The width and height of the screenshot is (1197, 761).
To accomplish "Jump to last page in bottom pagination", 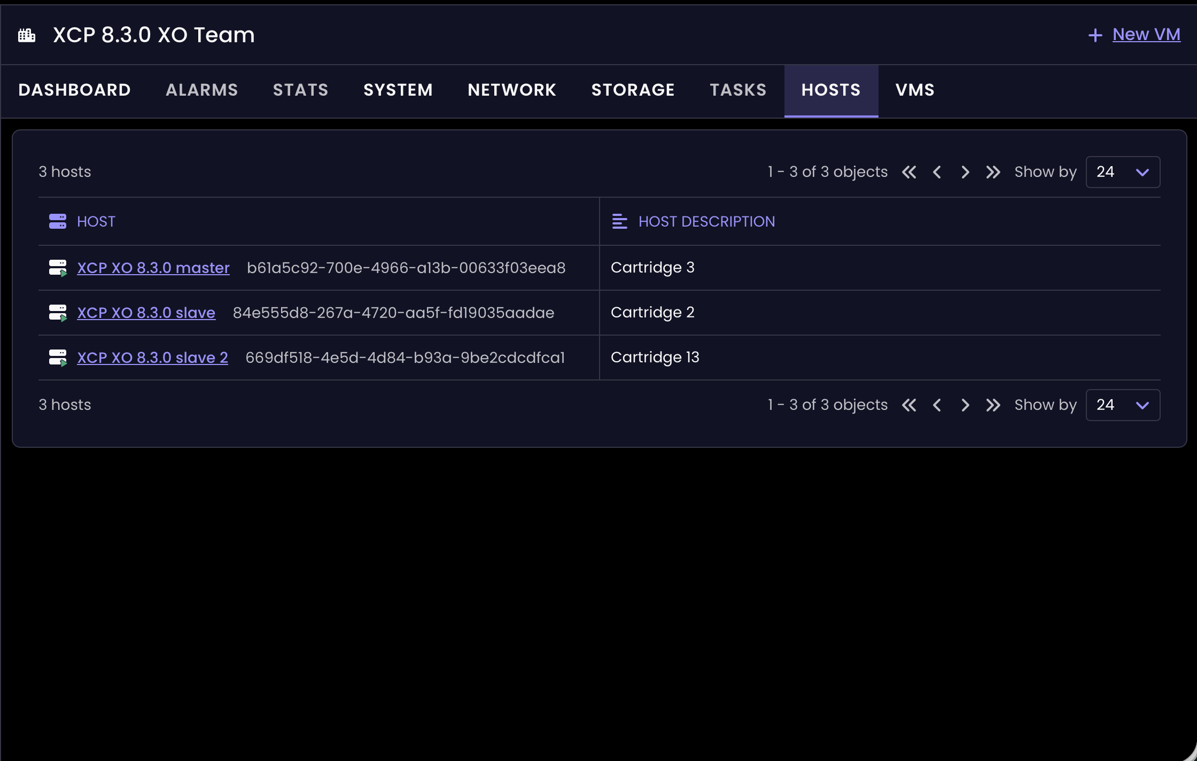I will pyautogui.click(x=993, y=405).
